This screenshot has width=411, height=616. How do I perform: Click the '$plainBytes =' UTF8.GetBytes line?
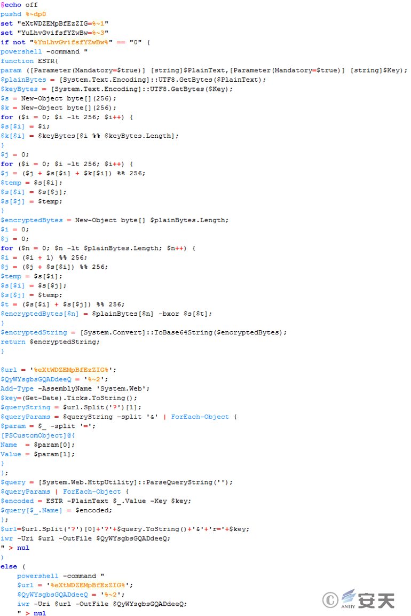coord(133,80)
